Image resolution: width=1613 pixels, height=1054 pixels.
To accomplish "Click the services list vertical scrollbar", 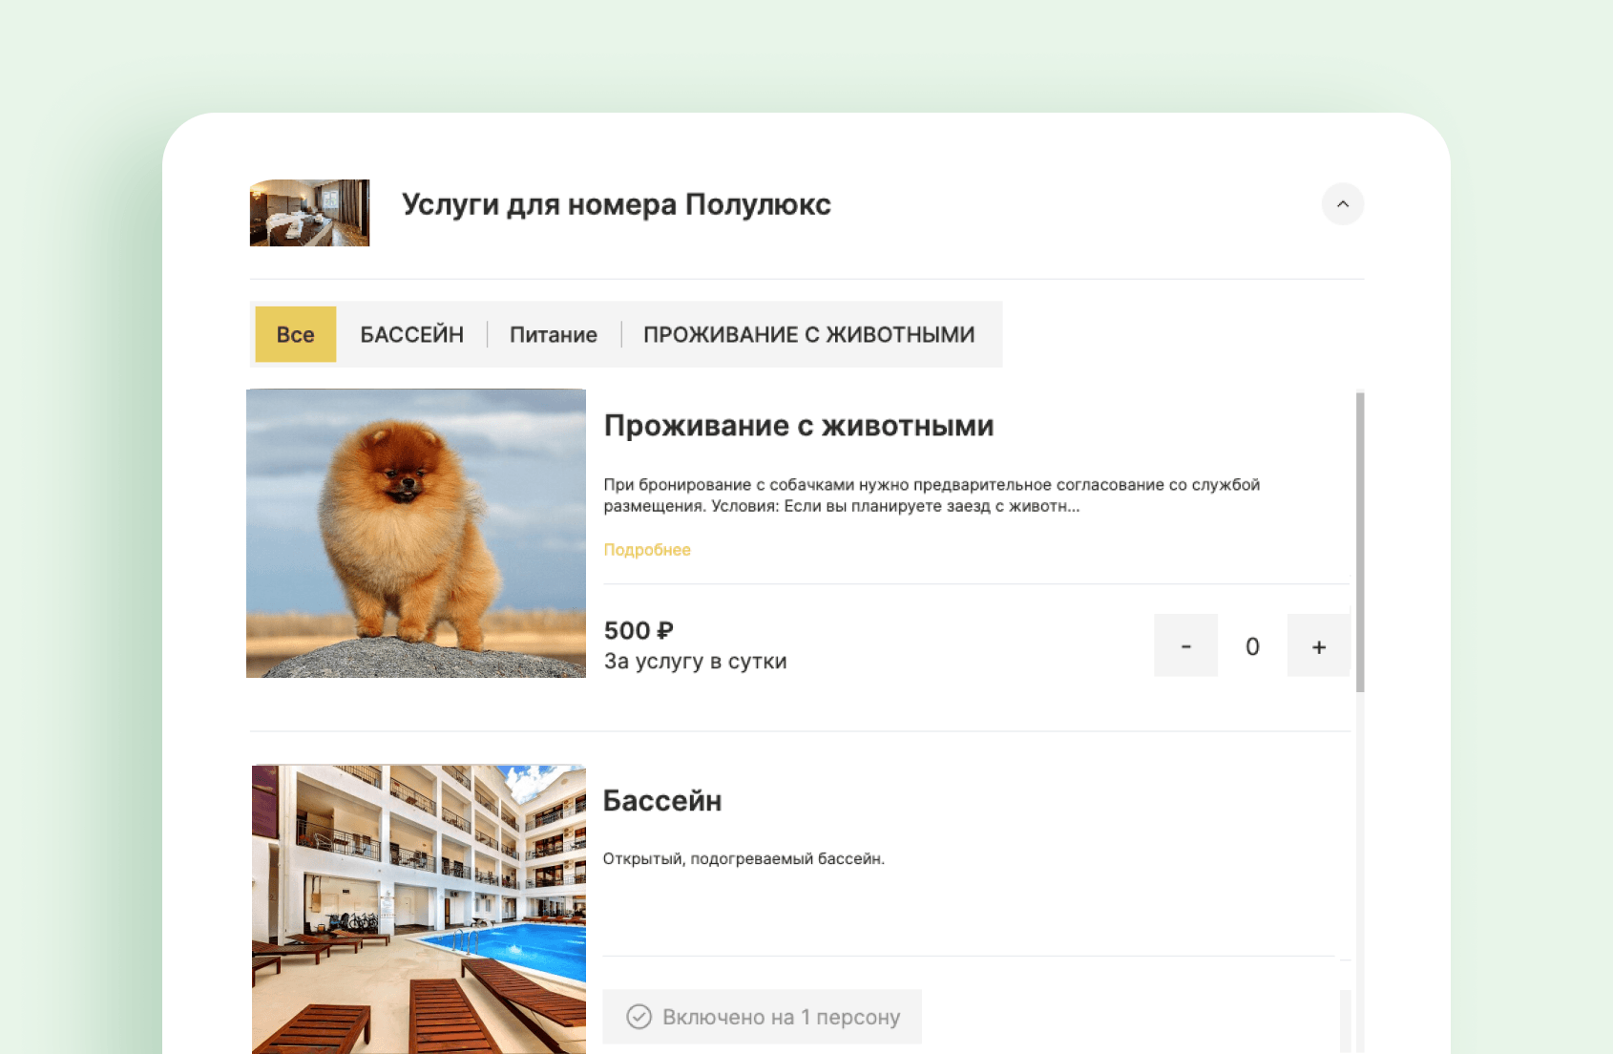I will 1360,541.
